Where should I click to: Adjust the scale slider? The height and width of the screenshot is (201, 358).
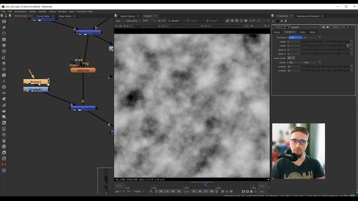(324, 46)
